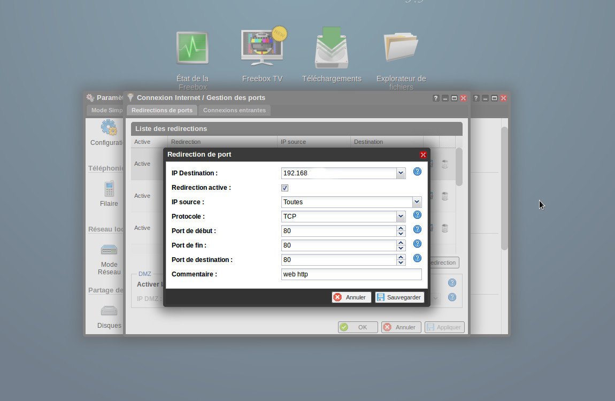Click the Active column header
The height and width of the screenshot is (401, 615).
149,142
